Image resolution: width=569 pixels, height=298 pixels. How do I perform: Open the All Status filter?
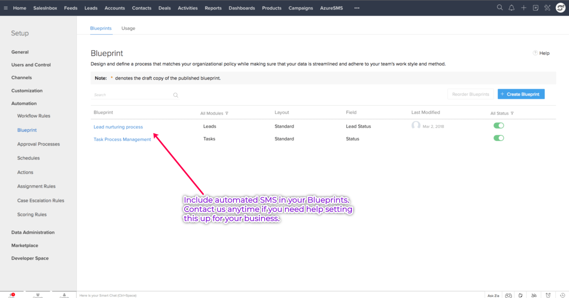(502, 113)
